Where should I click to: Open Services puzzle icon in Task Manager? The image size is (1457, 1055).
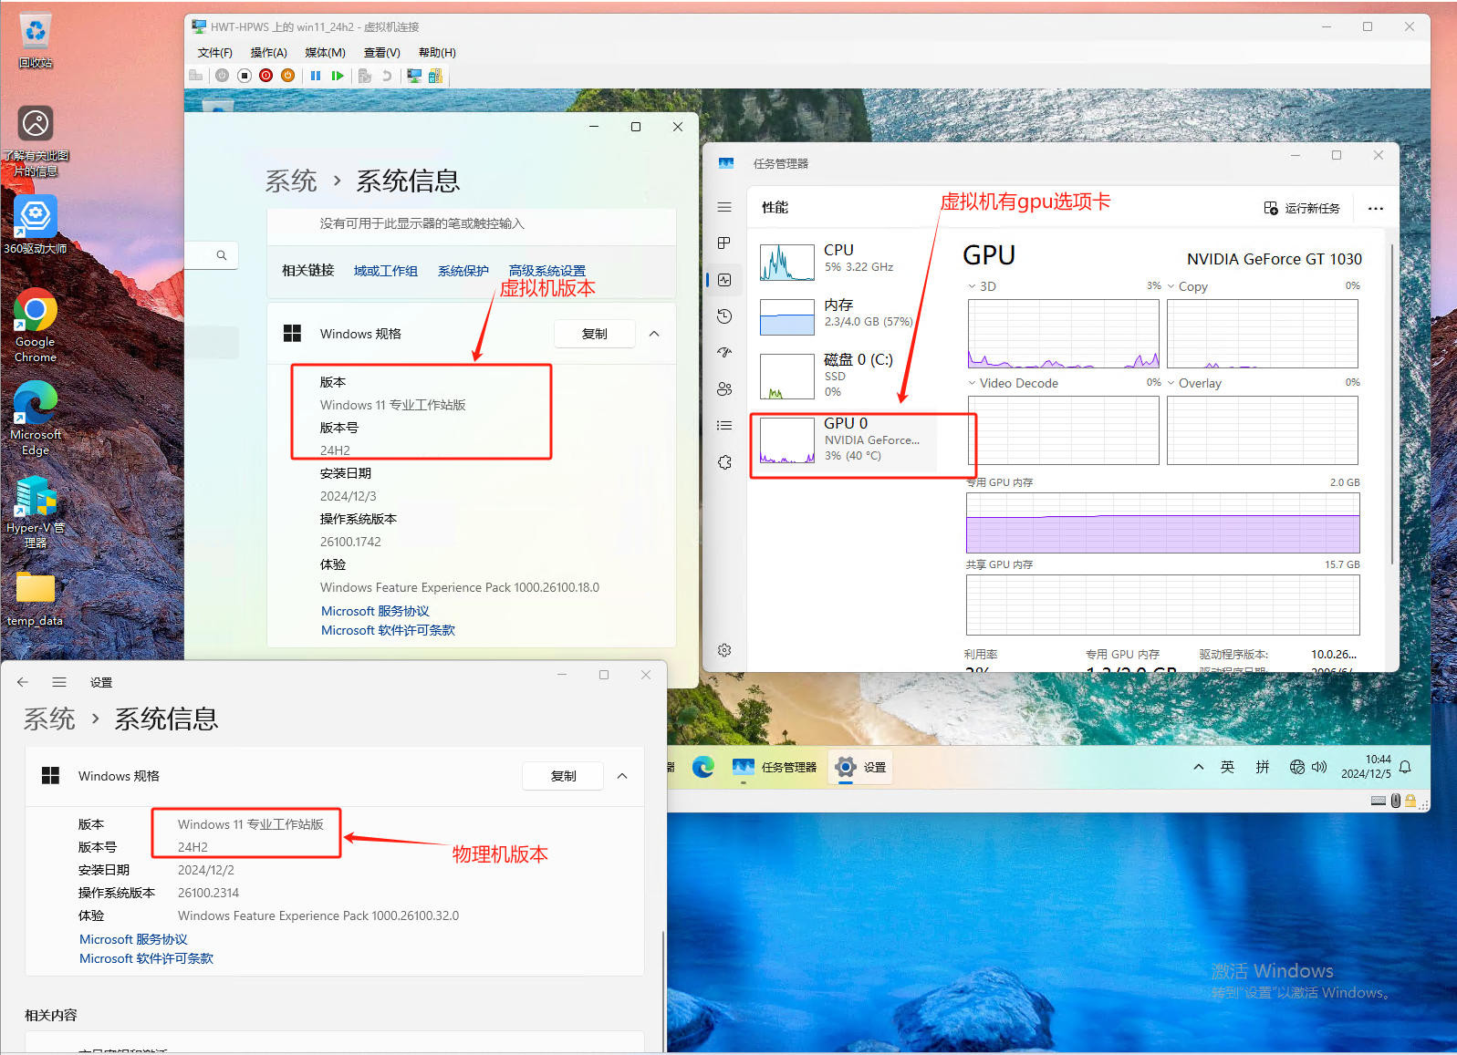[x=724, y=462]
